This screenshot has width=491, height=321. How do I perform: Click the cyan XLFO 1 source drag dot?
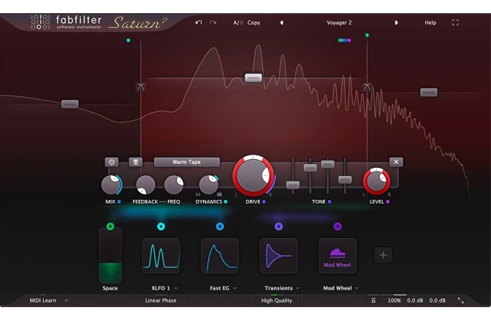(161, 226)
